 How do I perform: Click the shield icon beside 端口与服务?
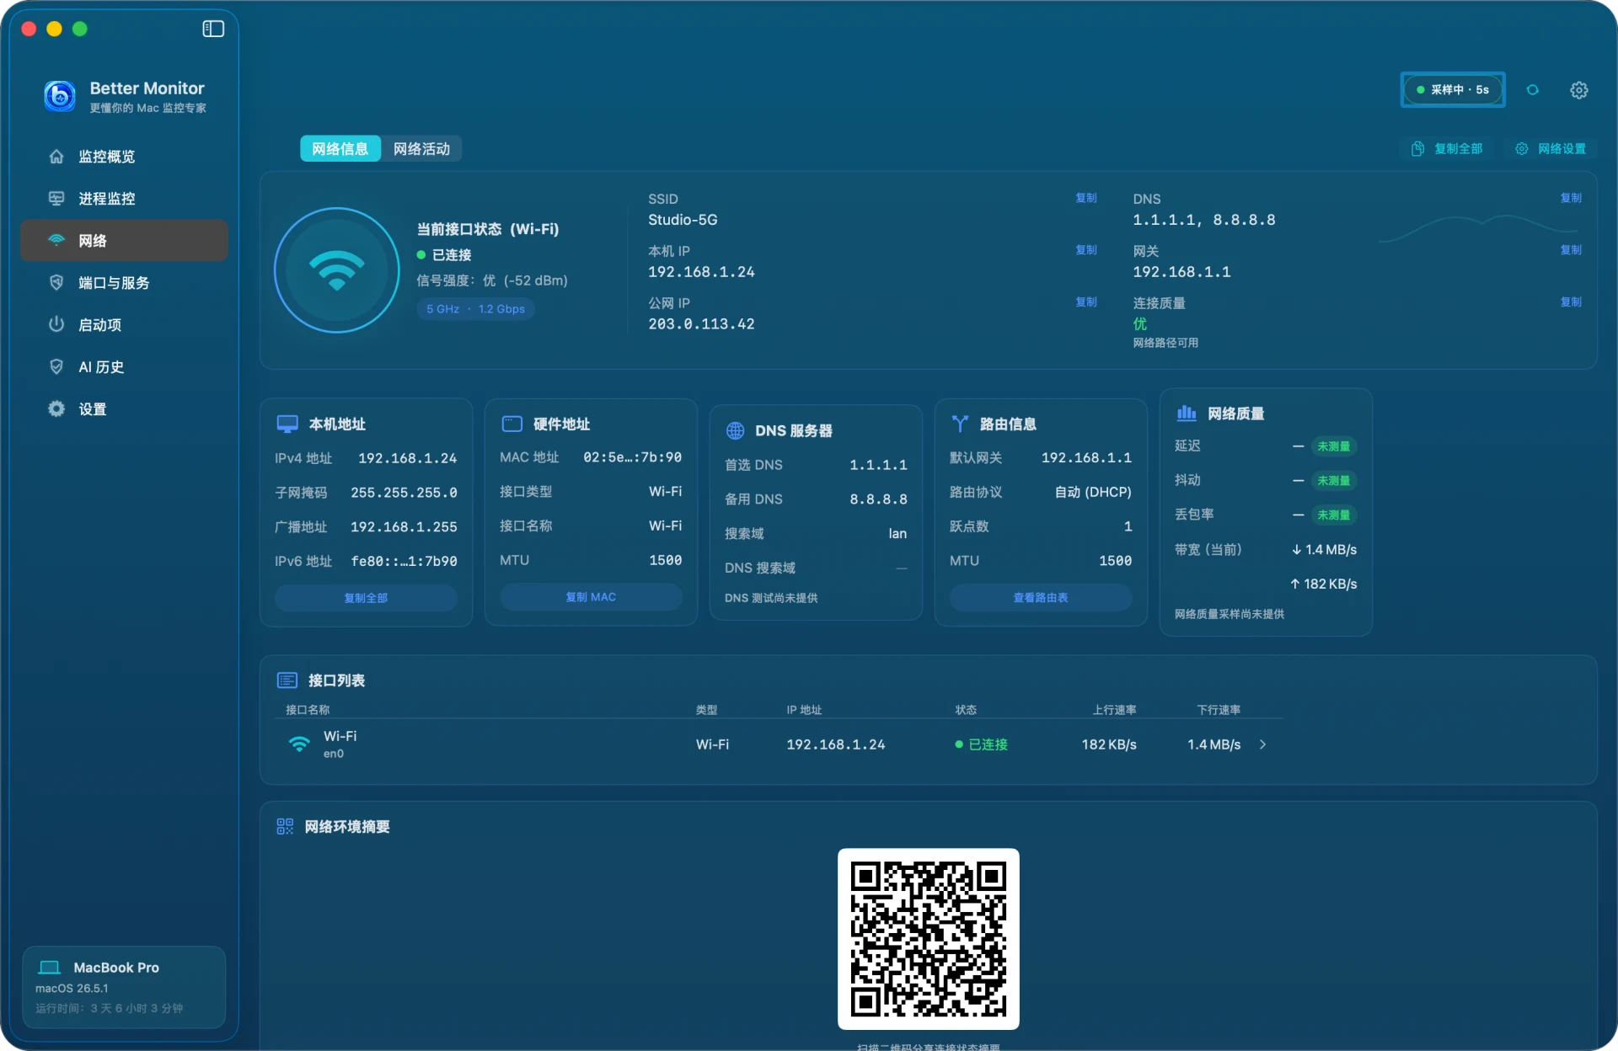coord(56,283)
